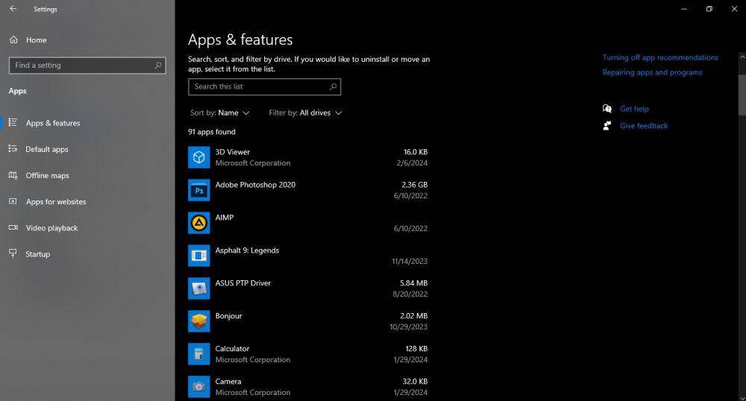Select the Bonjour entry name
The width and height of the screenshot is (746, 401).
click(228, 316)
